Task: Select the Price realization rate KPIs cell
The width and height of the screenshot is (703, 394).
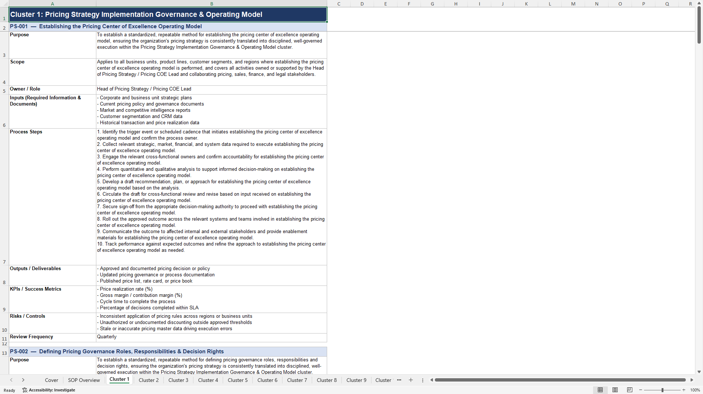Action: click(x=211, y=299)
